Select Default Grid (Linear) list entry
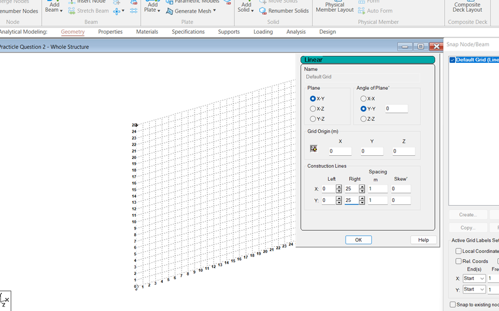This screenshot has height=311, width=499. point(477,60)
